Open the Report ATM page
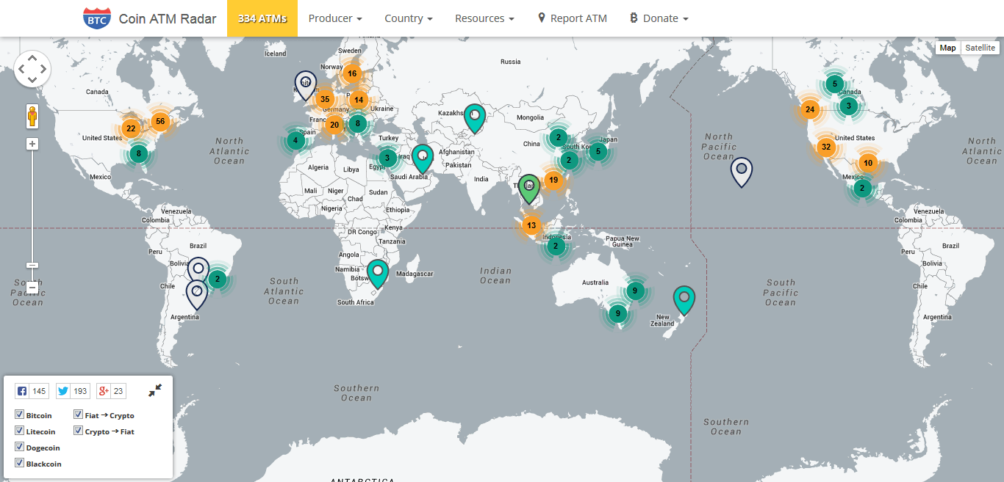Viewport: 1004px width, 482px height. (x=572, y=18)
